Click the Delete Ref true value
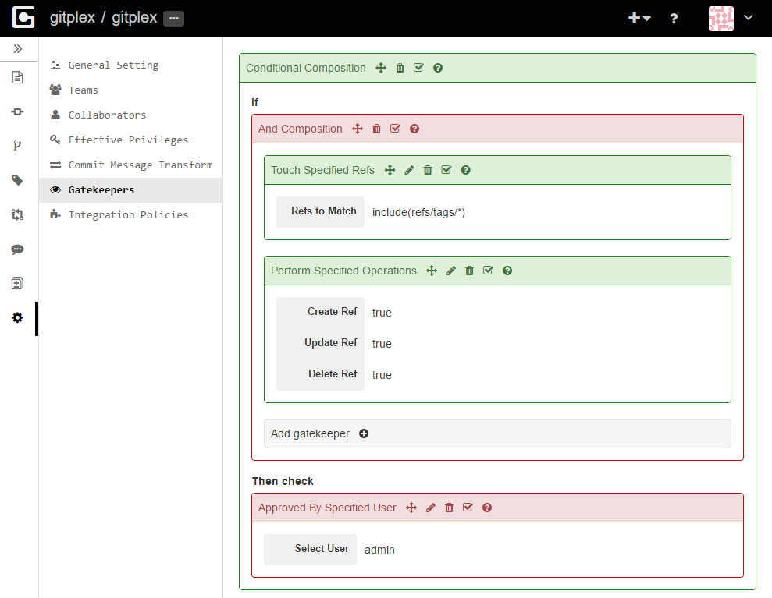The width and height of the screenshot is (772, 598). pyautogui.click(x=382, y=375)
